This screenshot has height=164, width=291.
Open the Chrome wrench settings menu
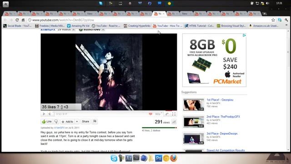[x=286, y=20]
